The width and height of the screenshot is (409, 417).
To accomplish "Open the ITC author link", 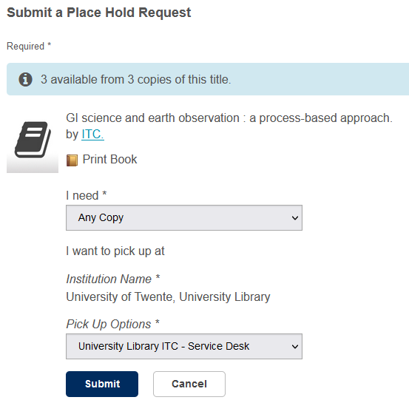I will pos(92,135).
